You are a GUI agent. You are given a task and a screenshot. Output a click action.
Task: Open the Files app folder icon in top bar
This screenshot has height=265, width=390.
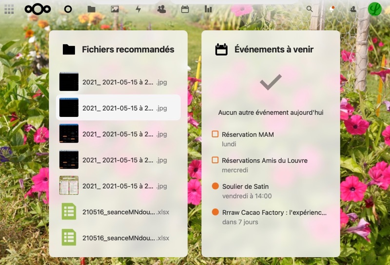91,9
